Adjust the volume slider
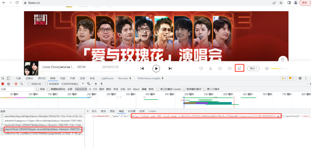 (279, 69)
